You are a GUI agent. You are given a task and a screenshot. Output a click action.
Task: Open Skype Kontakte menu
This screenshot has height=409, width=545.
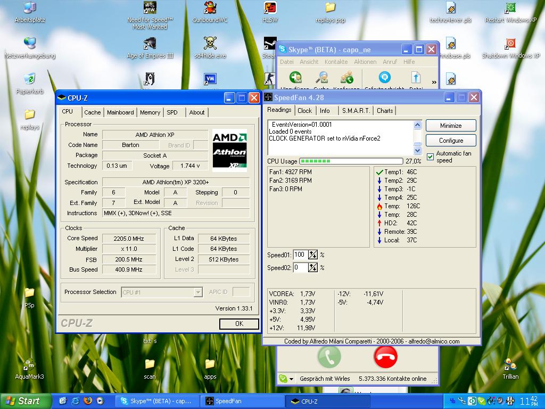[x=336, y=62]
